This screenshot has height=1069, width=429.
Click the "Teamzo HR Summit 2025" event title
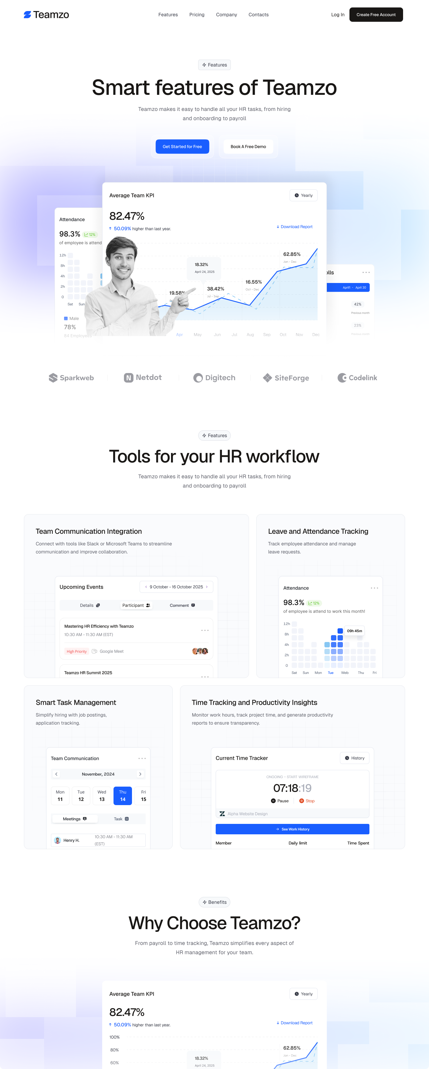click(88, 673)
